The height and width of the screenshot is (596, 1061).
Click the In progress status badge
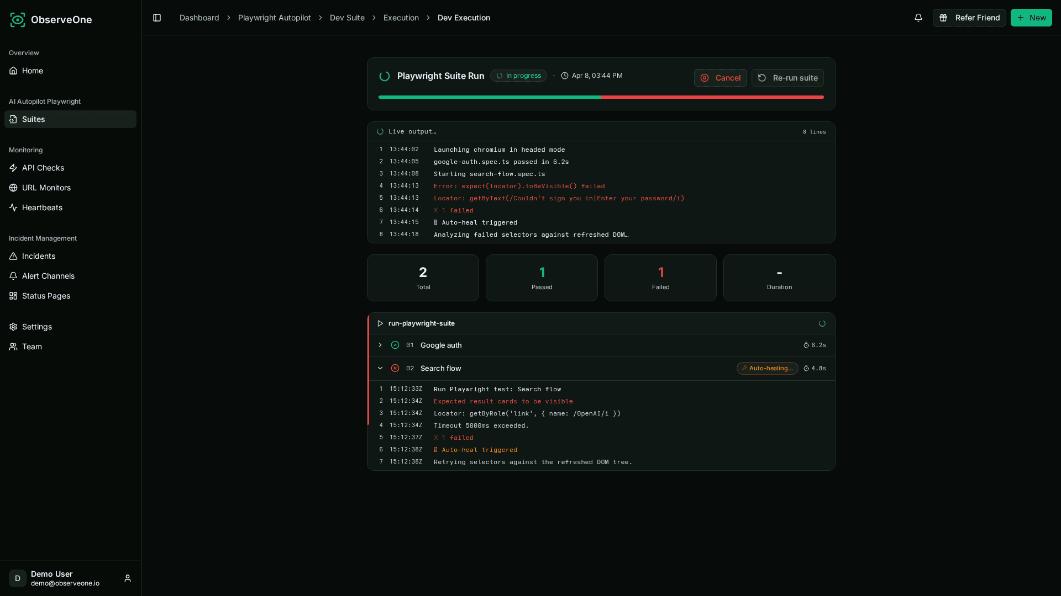pyautogui.click(x=518, y=76)
